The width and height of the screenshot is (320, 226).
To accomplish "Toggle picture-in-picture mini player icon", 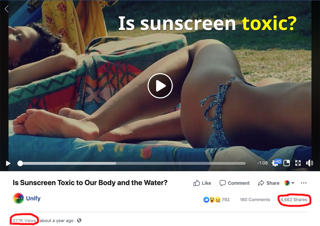I will coord(287,163).
